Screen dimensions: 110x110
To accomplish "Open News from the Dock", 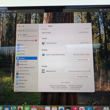I will [82, 108].
